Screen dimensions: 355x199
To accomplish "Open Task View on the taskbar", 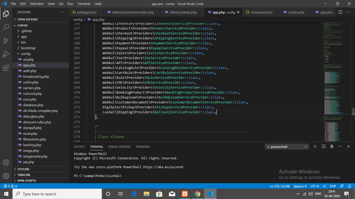I will pyautogui.click(x=121, y=194).
